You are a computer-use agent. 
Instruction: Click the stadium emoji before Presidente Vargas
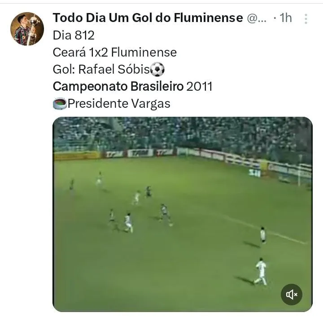[60, 103]
